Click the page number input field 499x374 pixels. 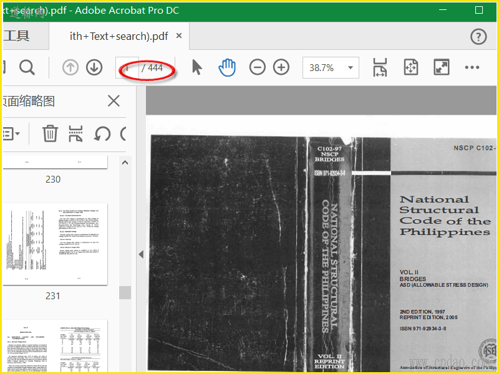coord(127,67)
